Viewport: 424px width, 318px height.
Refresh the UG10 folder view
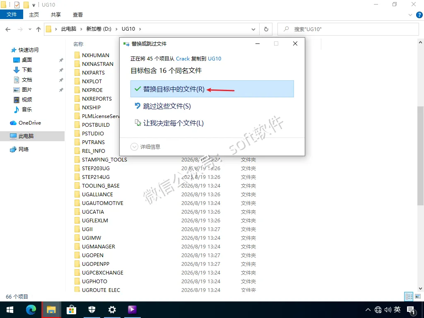(x=266, y=29)
